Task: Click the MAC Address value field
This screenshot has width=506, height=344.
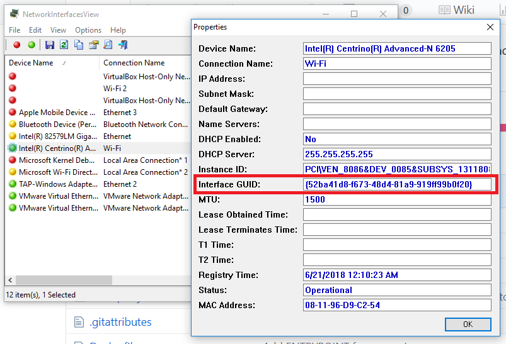Action: 396,305
